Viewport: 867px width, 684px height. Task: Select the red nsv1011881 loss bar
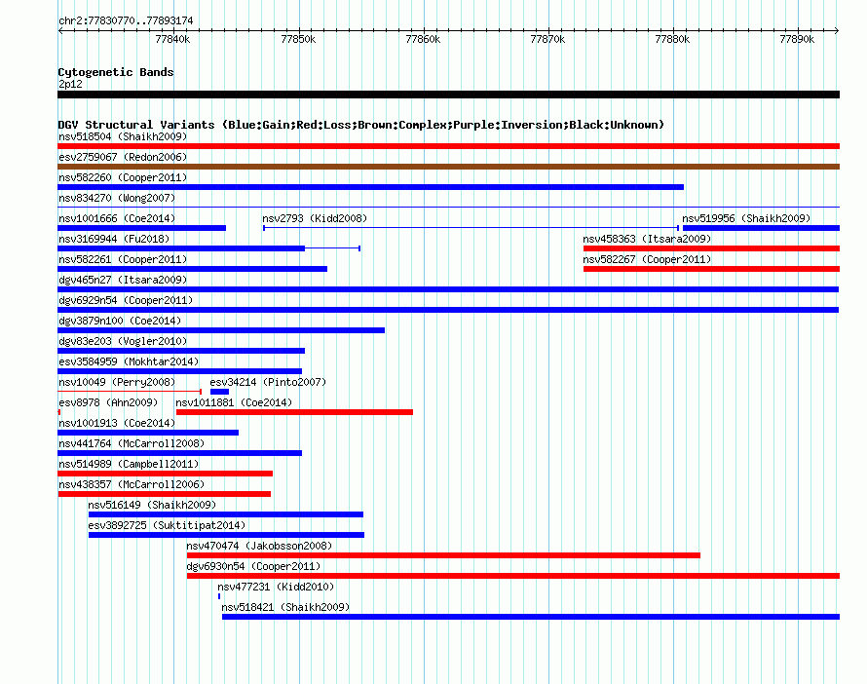[295, 412]
